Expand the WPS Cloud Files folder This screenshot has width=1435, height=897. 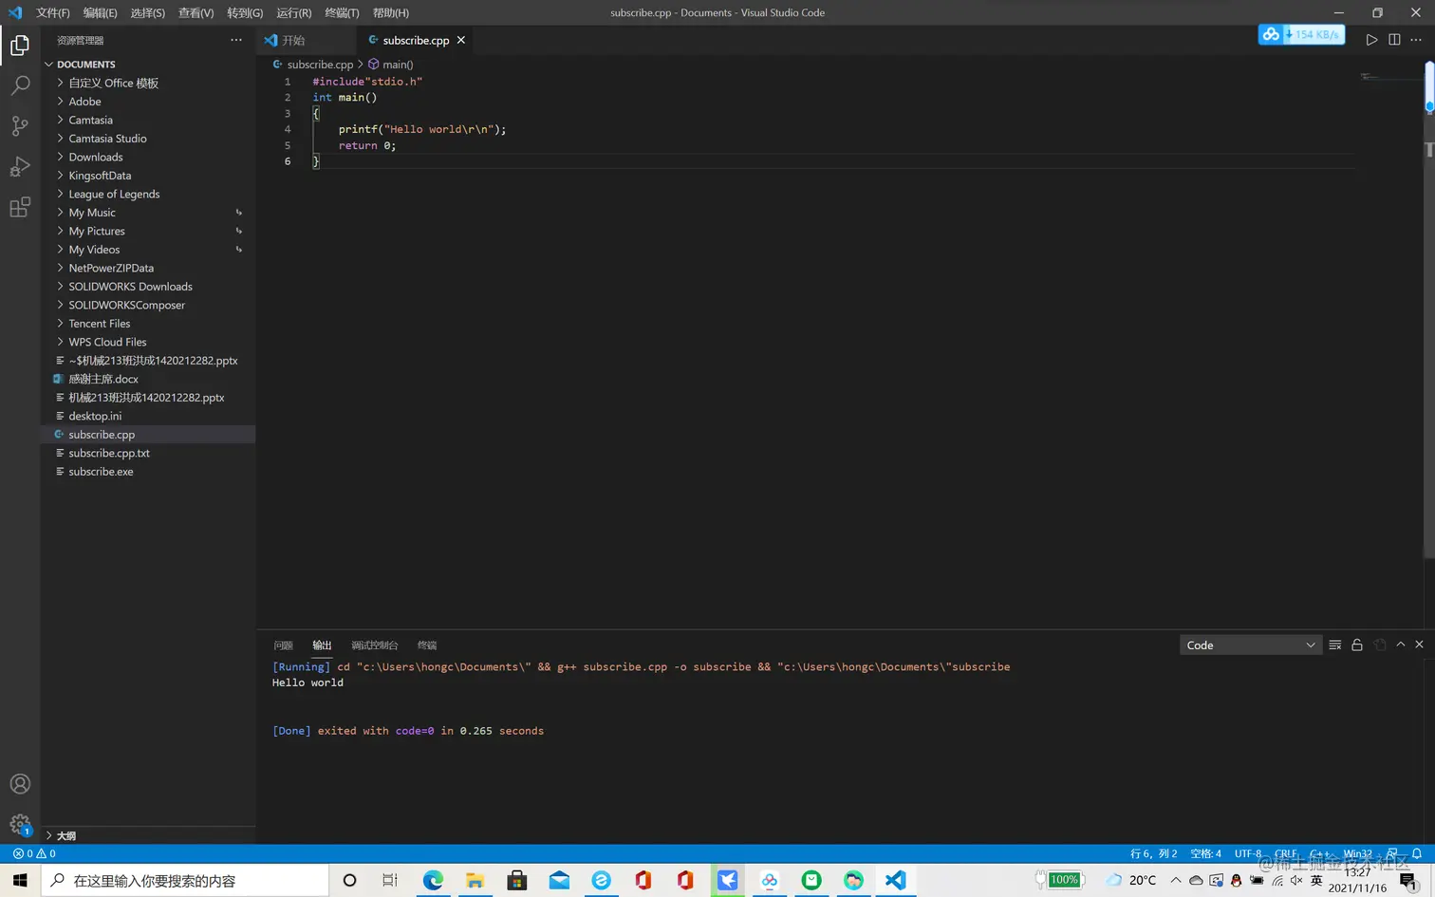tap(148, 342)
